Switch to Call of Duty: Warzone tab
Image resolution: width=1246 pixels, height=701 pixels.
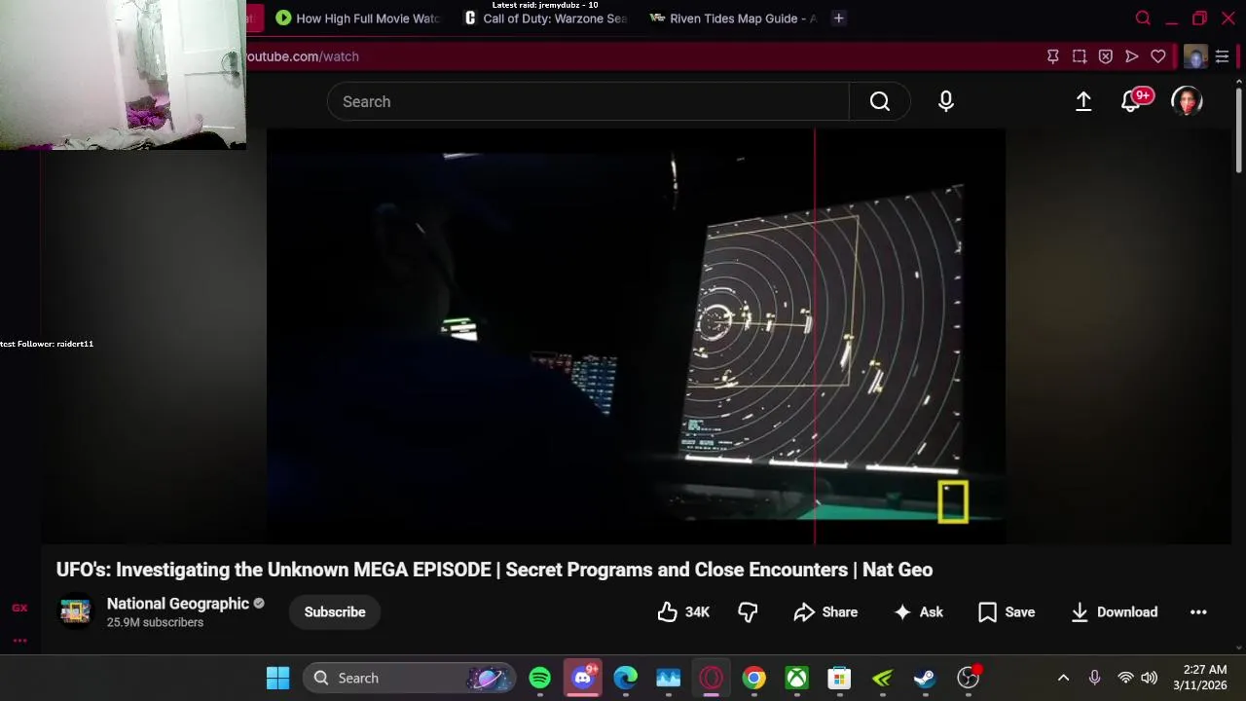click(545, 18)
